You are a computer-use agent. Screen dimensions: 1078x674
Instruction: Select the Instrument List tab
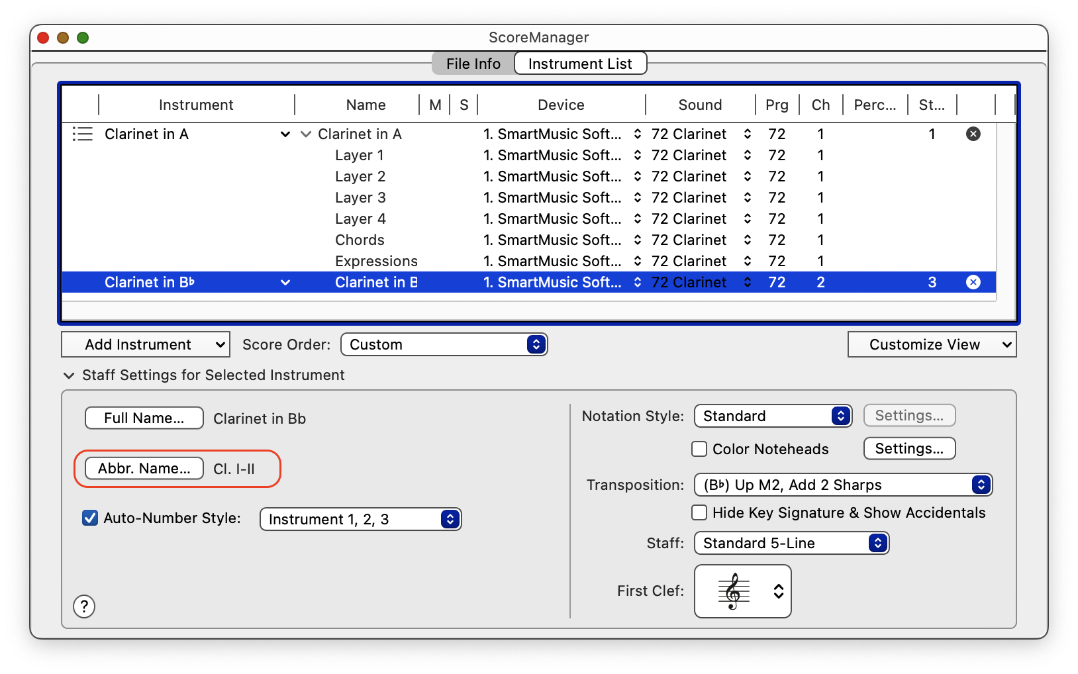click(580, 64)
